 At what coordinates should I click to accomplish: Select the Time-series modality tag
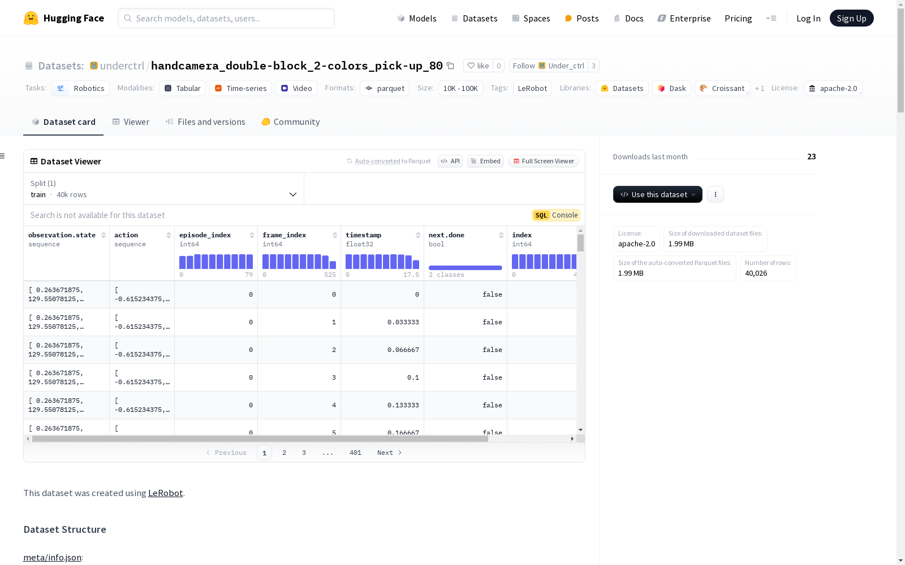click(240, 88)
